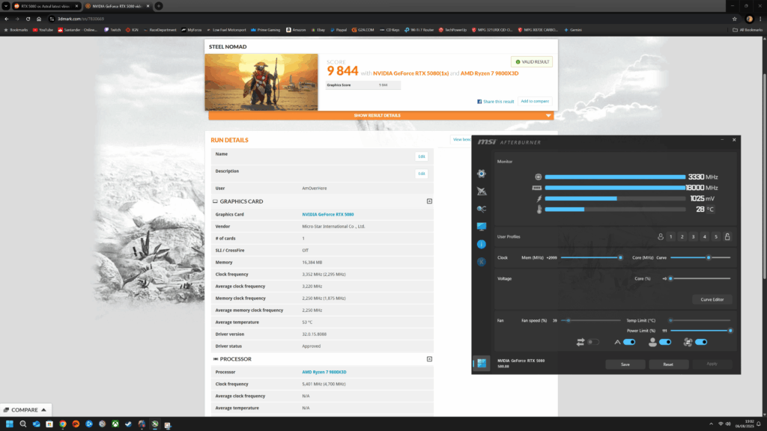Select user profile slot 4
This screenshot has height=431, width=767.
tap(704, 236)
